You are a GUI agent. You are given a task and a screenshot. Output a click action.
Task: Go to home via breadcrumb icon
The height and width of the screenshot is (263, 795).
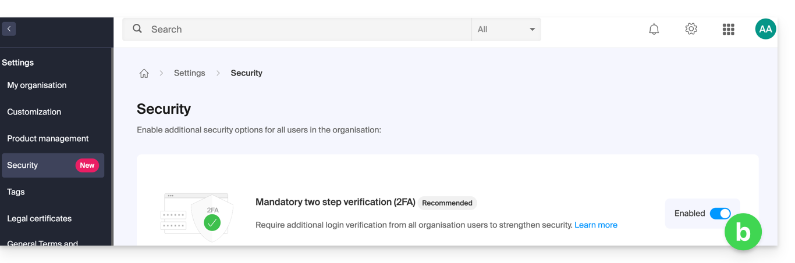[144, 73]
